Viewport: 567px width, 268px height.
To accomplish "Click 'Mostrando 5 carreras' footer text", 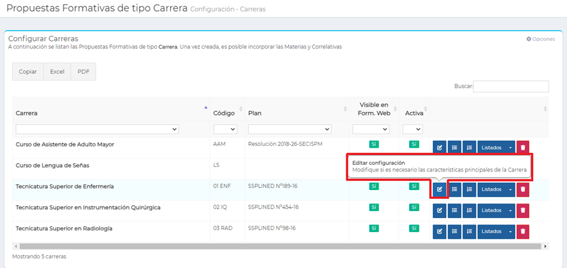I will [x=39, y=257].
